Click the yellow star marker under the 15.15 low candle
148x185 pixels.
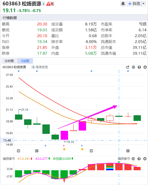click(64, 149)
